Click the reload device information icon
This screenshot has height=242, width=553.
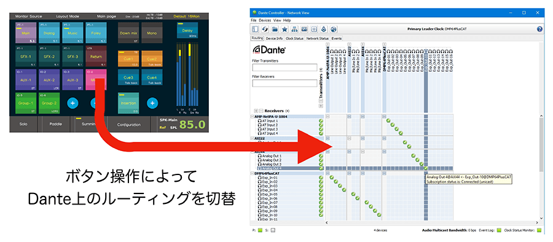coord(265,29)
